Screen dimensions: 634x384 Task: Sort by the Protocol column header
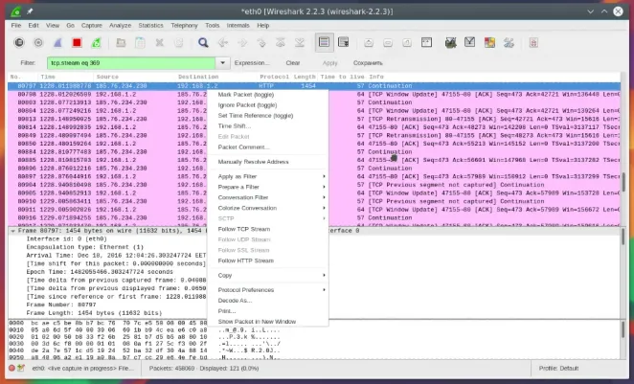[x=274, y=77]
